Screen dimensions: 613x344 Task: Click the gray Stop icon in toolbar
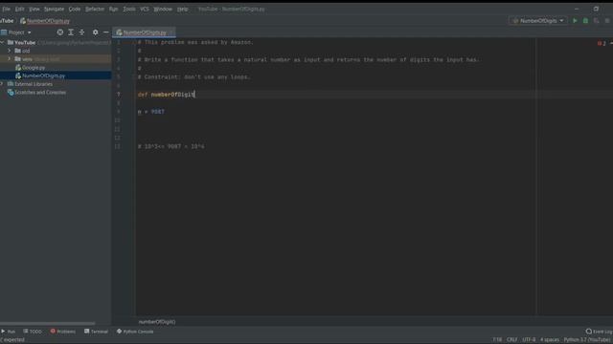click(x=607, y=21)
